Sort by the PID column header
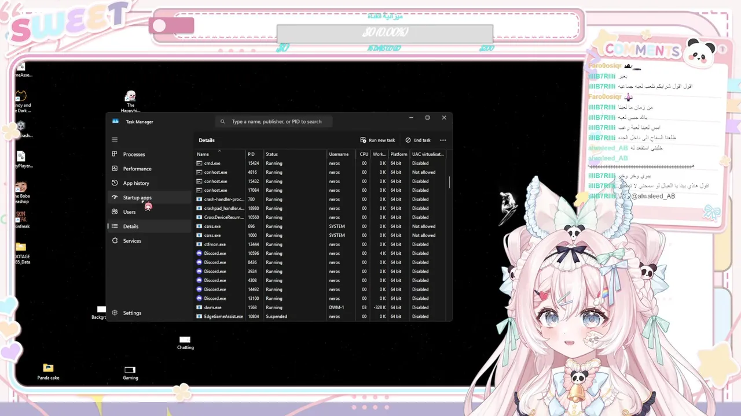The image size is (741, 416). click(254, 154)
